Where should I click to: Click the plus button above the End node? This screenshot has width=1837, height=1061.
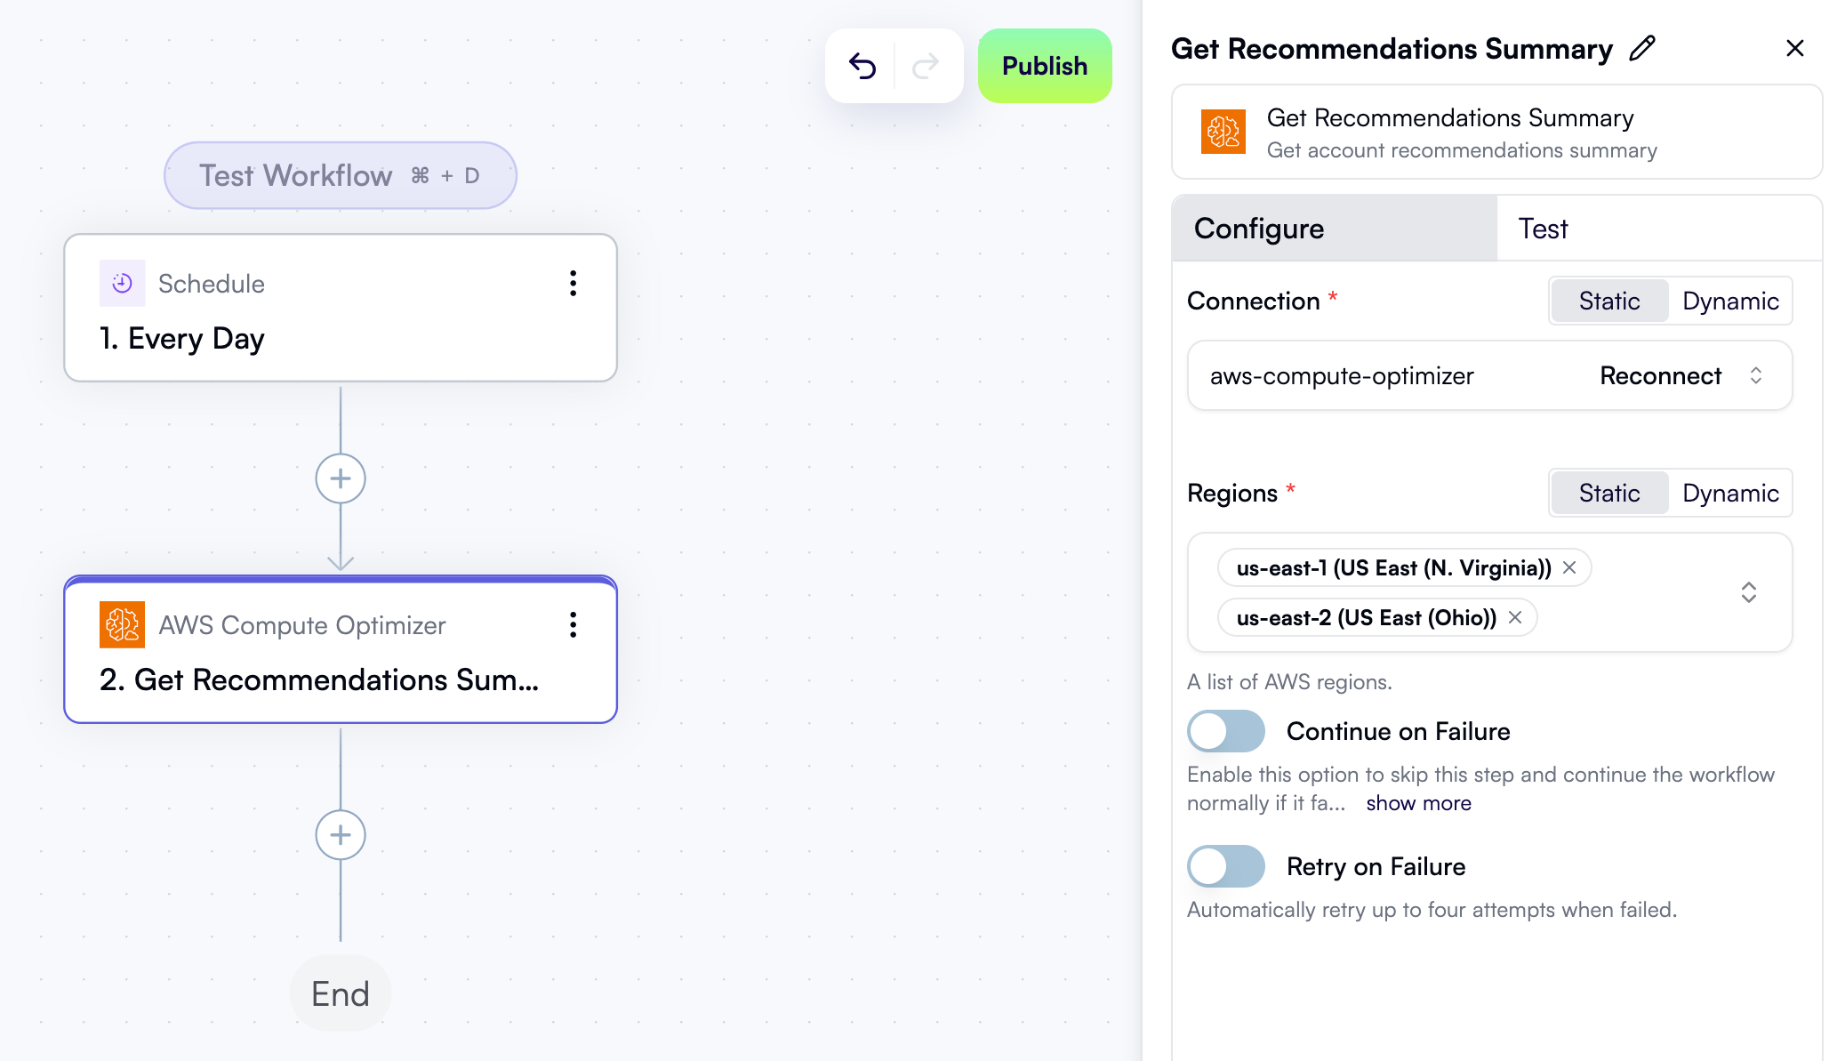click(x=341, y=834)
